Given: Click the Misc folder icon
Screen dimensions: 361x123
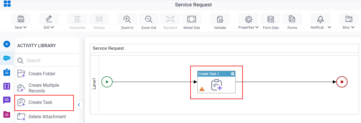Looking at the screenshot, I should [x=349, y=19].
